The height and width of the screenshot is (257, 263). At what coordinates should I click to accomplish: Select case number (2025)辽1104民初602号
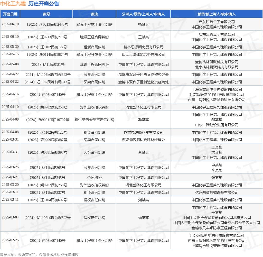(48, 200)
